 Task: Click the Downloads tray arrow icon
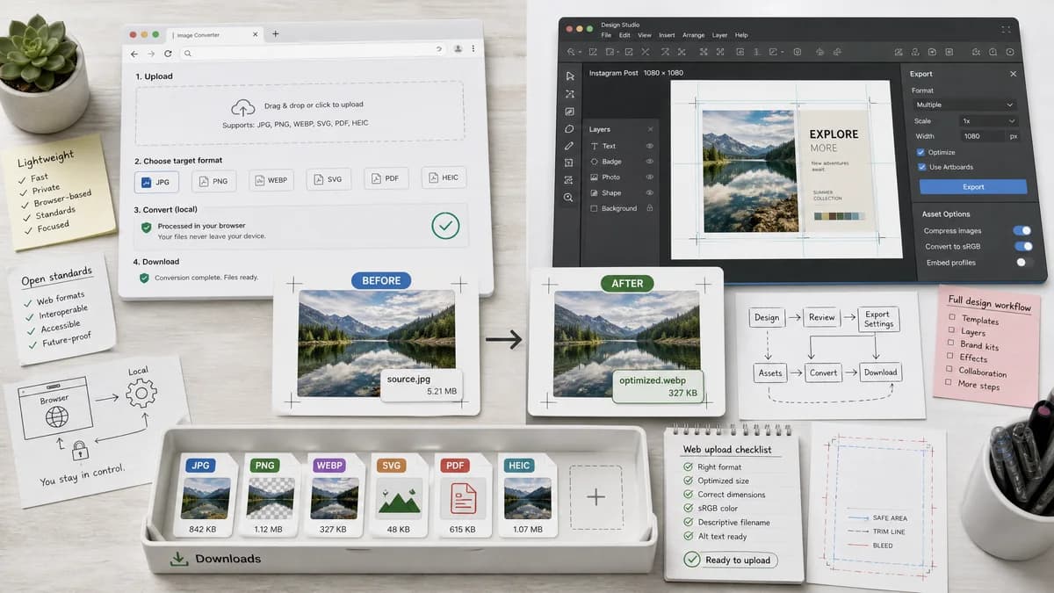coord(179,558)
